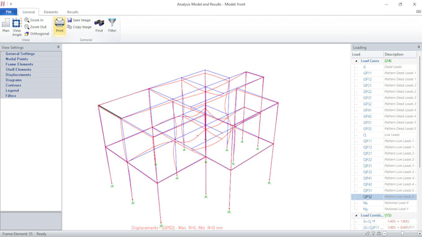The image size is (422, 237).
Task: Open the quick access toolbar dropdown arrow
Action: click(11, 4)
